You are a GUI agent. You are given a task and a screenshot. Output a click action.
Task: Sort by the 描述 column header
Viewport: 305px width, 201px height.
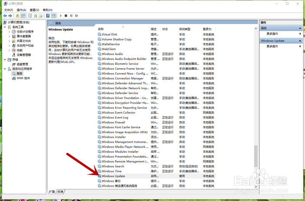tap(155, 29)
